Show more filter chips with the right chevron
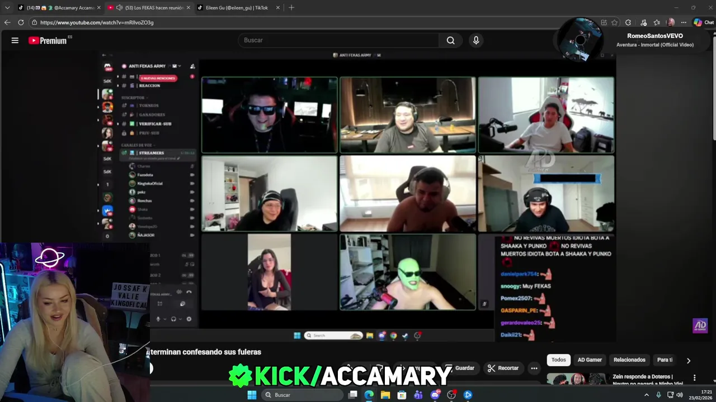 [x=689, y=361]
